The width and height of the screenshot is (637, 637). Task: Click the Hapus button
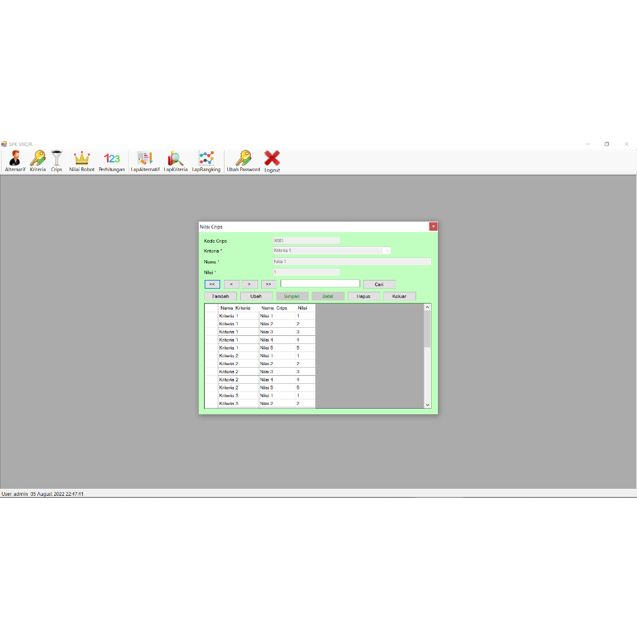pyautogui.click(x=363, y=296)
